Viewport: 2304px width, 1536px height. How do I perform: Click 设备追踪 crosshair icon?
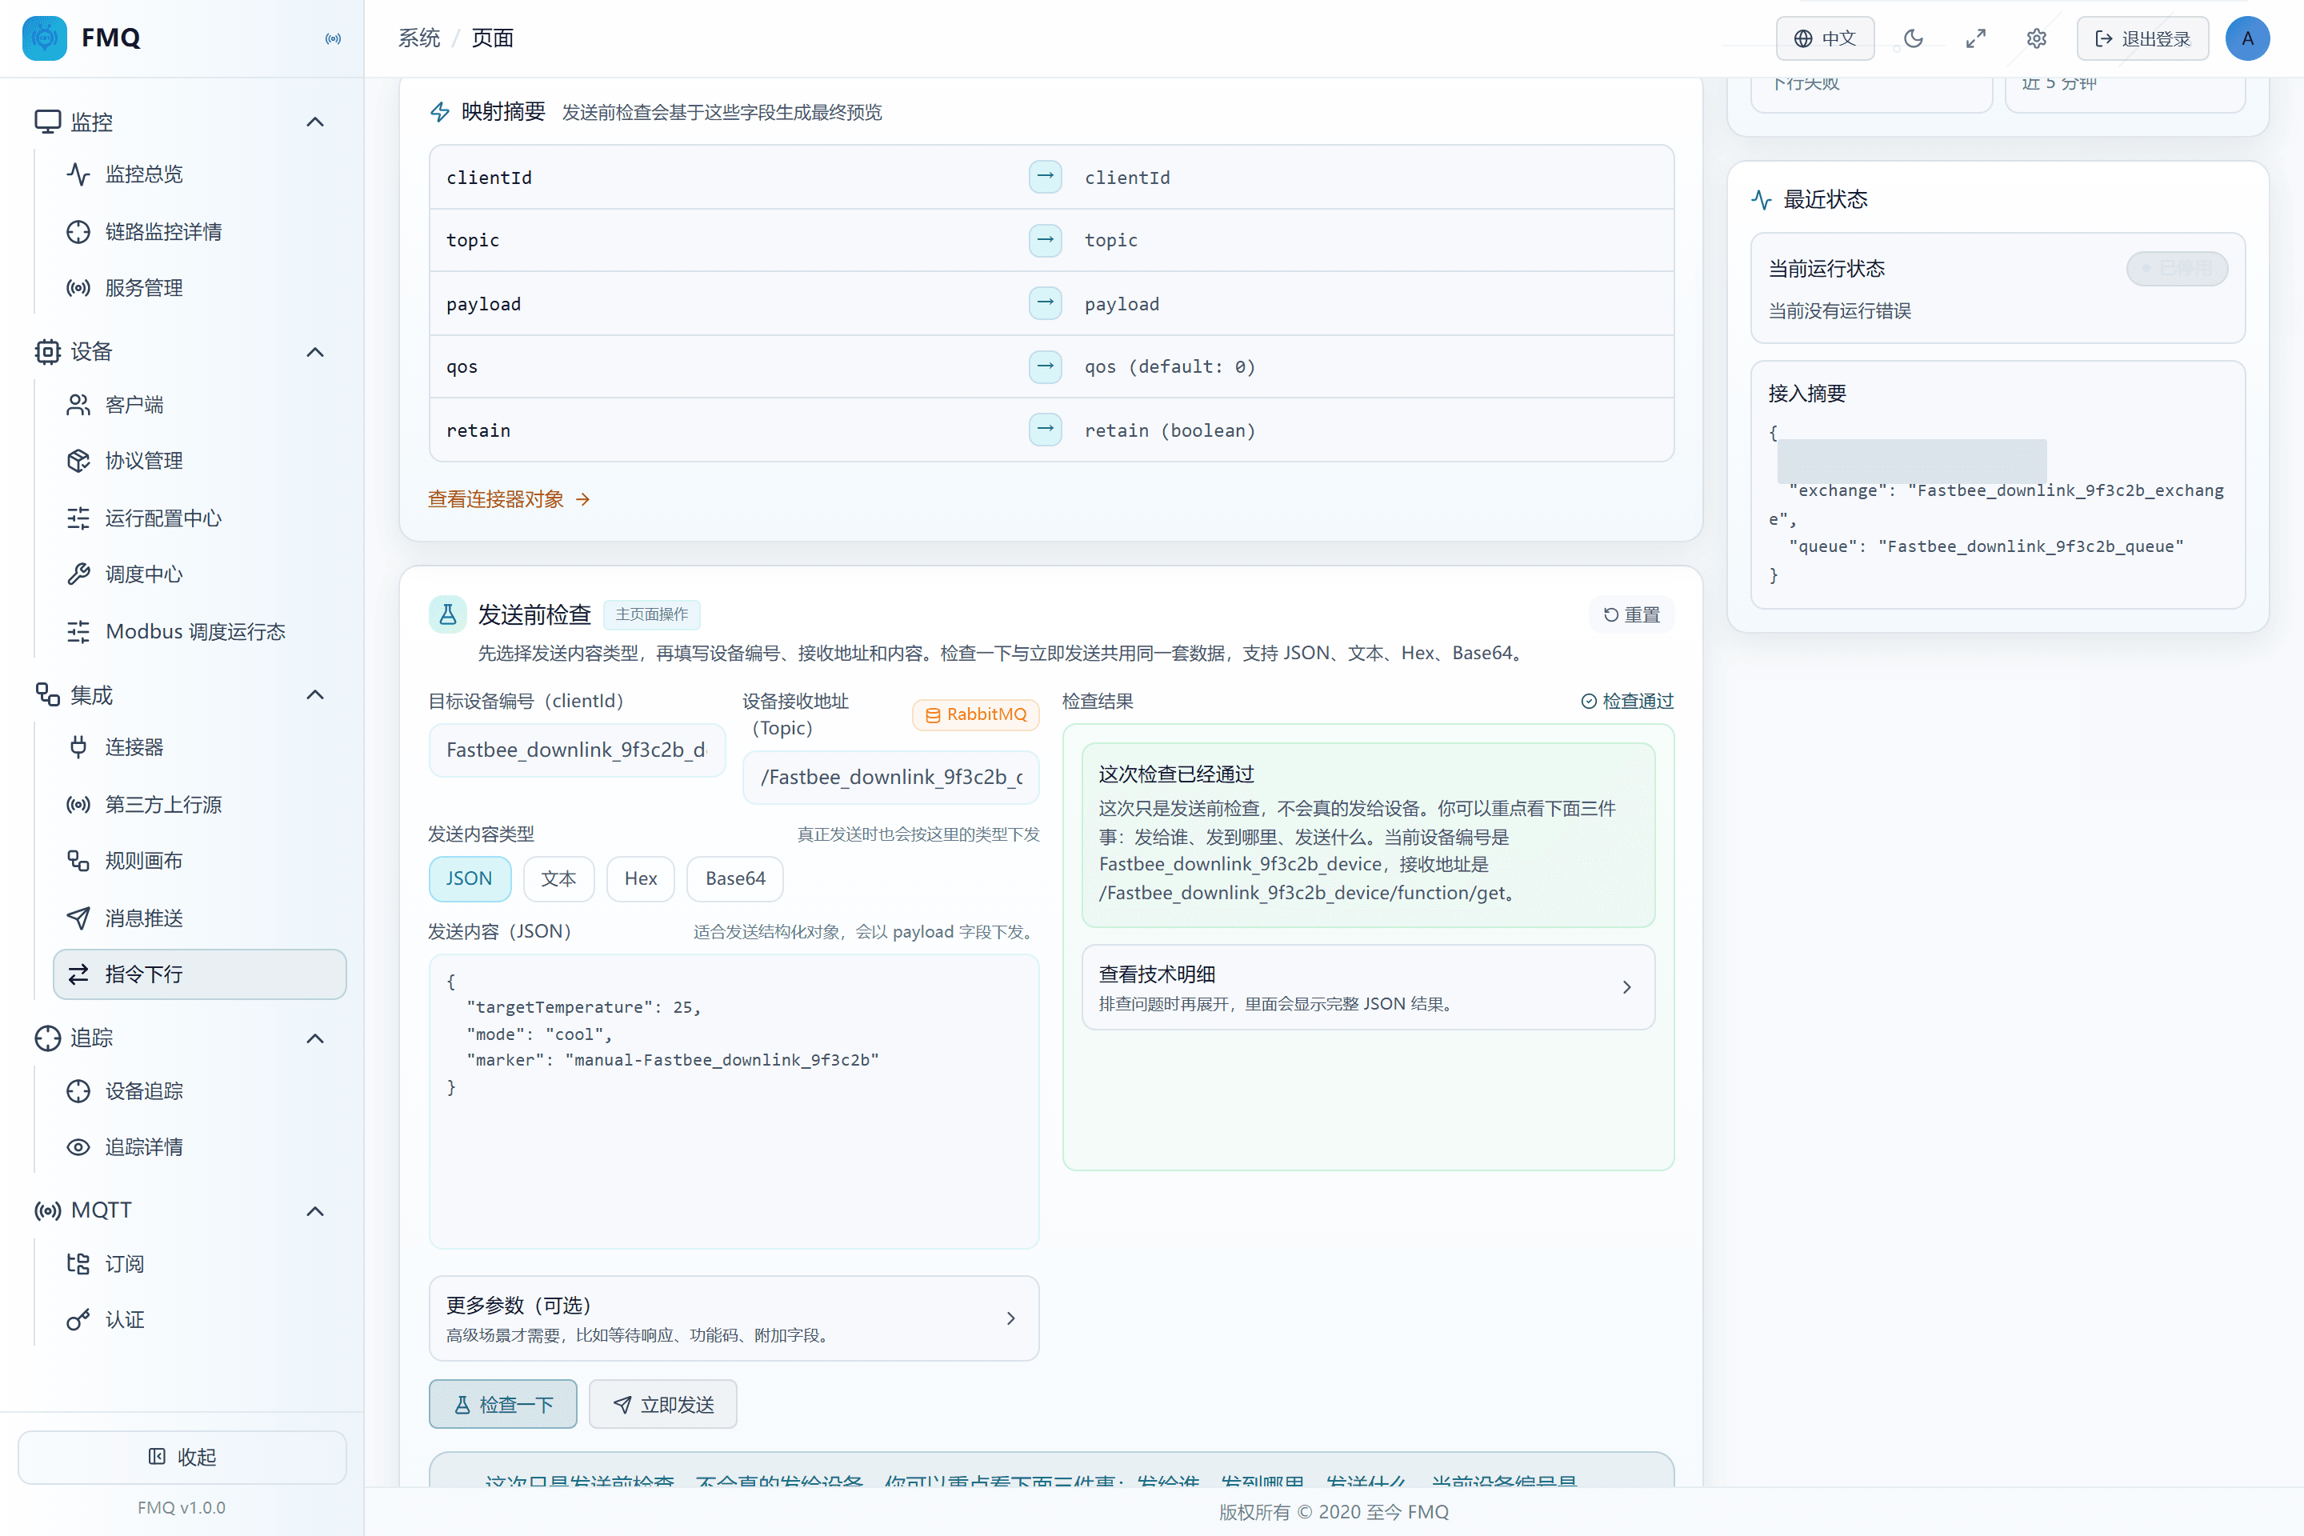tap(78, 1091)
